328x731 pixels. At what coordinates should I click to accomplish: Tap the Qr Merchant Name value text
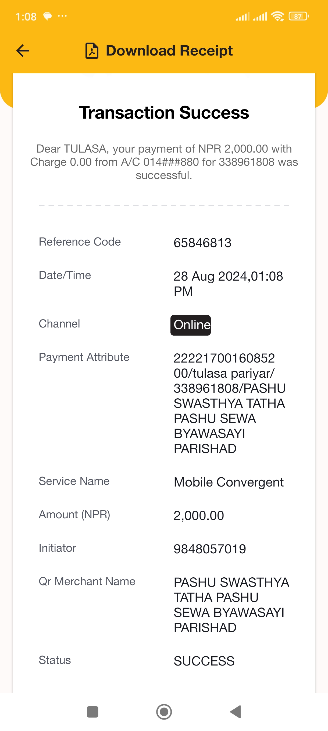tap(231, 605)
